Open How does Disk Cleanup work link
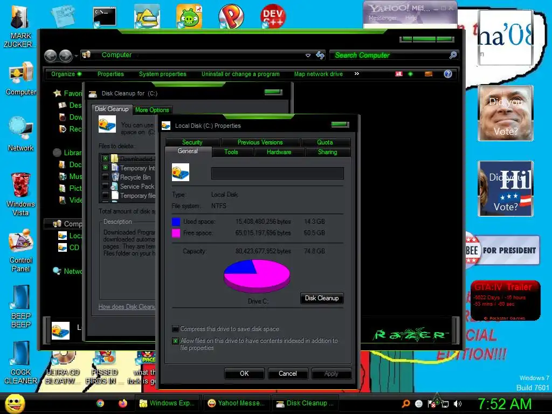This screenshot has width=552, height=414. tap(127, 307)
